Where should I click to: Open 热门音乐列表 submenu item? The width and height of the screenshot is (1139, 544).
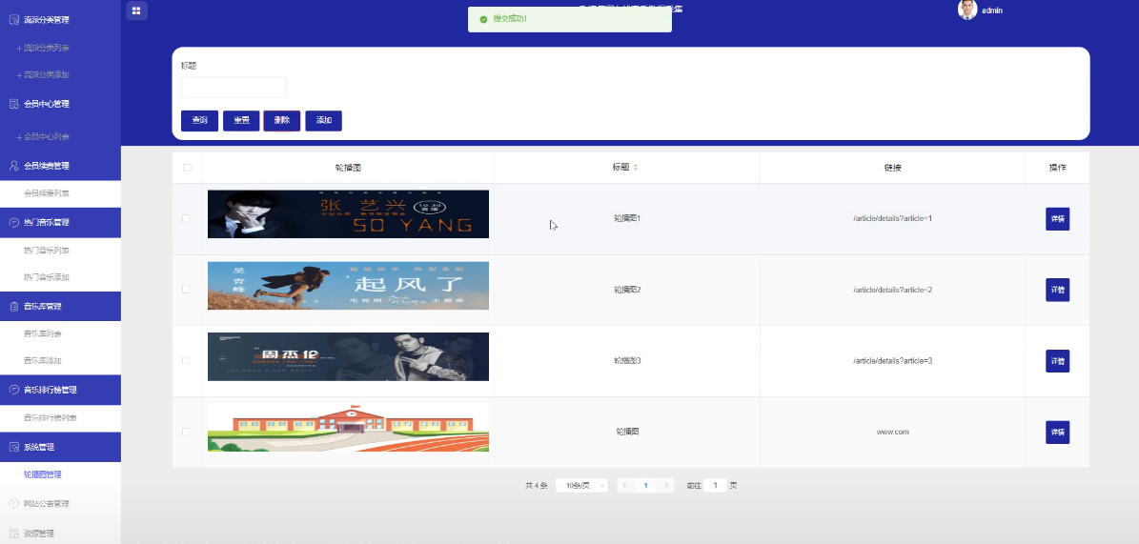[47, 251]
